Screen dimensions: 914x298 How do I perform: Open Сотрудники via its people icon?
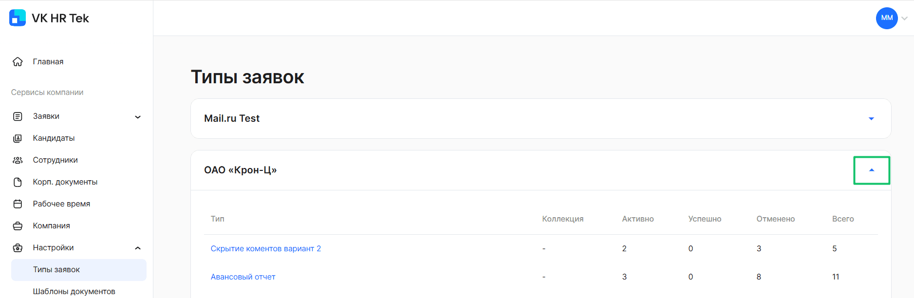tap(18, 160)
